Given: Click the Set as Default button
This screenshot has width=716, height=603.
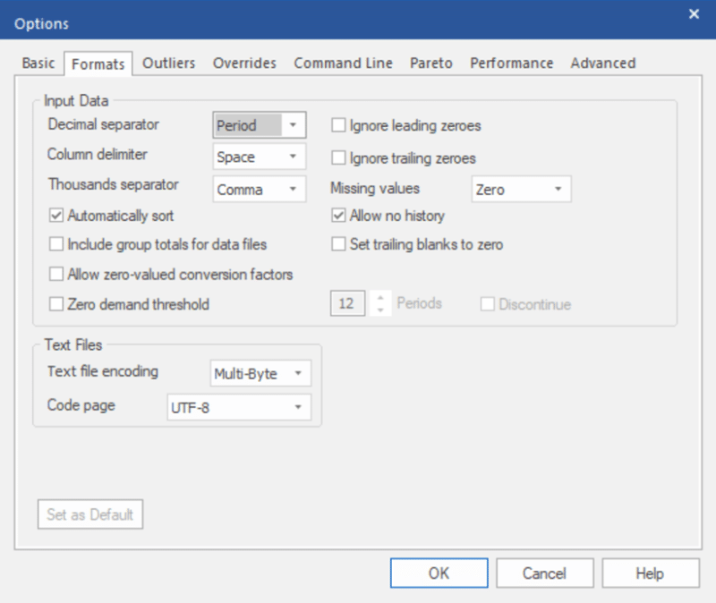Looking at the screenshot, I should click(x=90, y=514).
